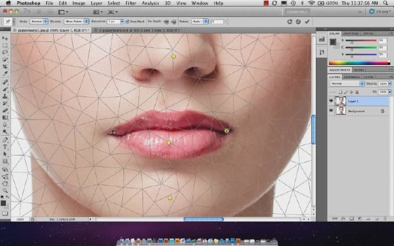The width and height of the screenshot is (394, 246).
Task: Select the Brush tool
Action: (5, 89)
